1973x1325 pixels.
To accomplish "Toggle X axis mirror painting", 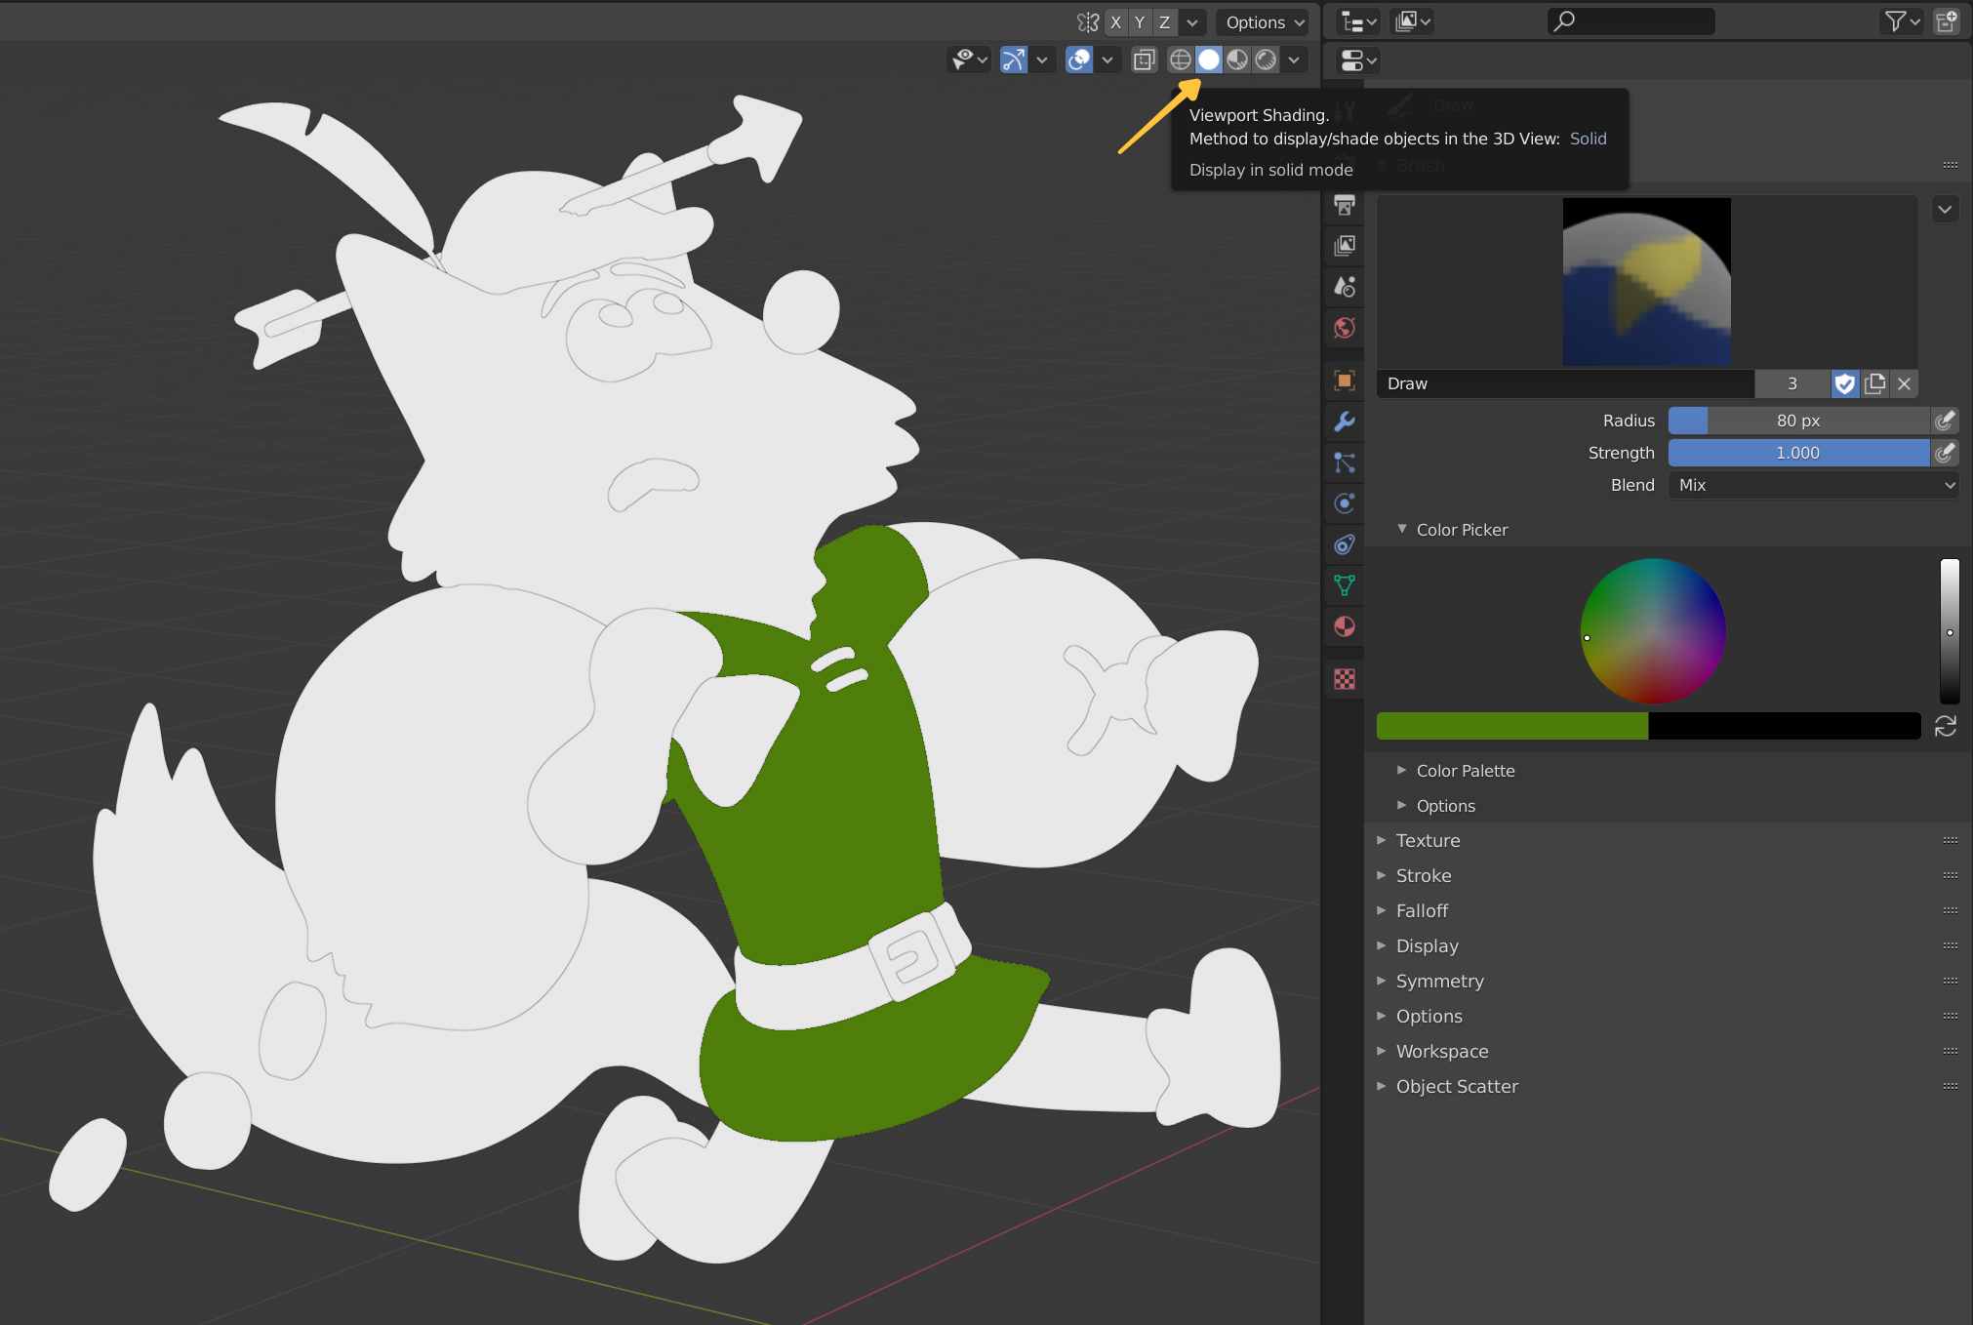I will tap(1116, 21).
